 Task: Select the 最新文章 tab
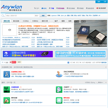pos(45,21)
